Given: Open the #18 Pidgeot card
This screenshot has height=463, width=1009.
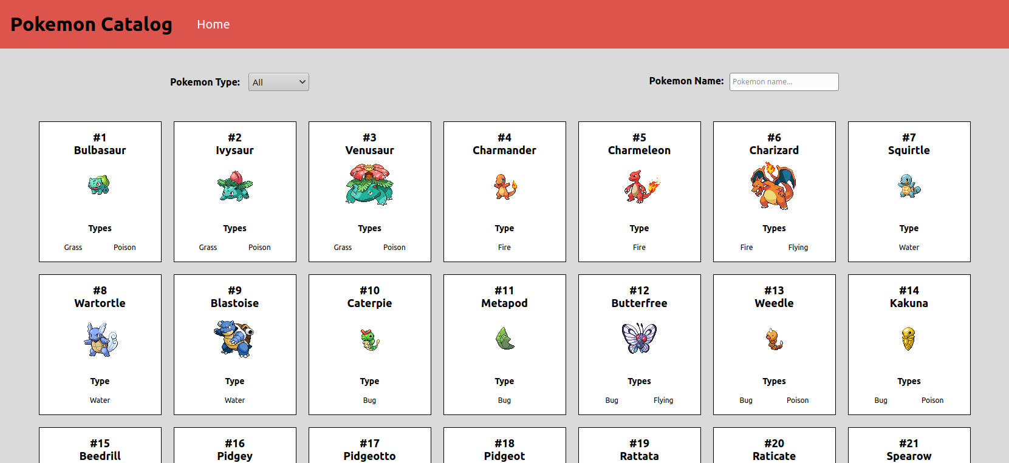Looking at the screenshot, I should tap(505, 445).
